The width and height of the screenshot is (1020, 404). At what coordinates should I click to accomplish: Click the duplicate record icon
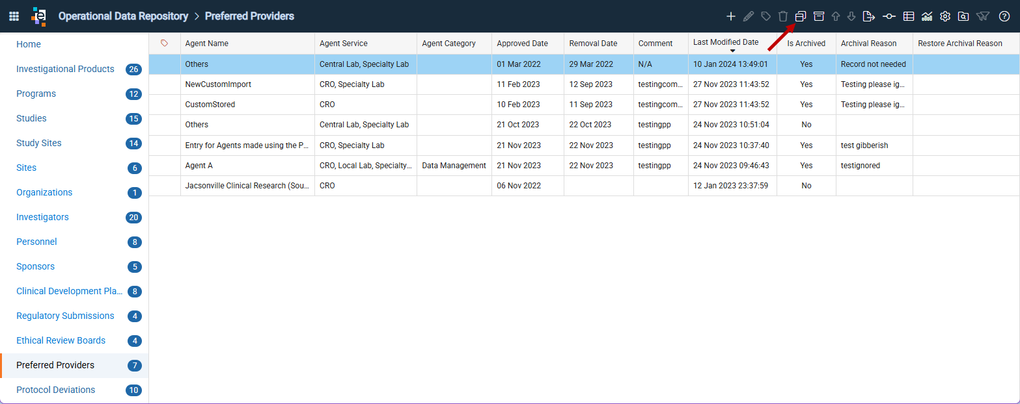pyautogui.click(x=801, y=16)
